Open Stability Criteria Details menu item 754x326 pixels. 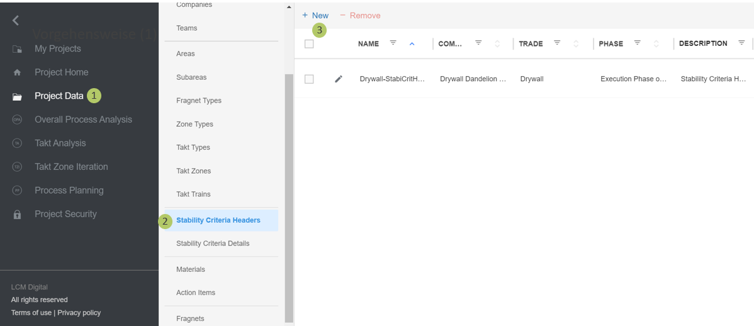213,244
